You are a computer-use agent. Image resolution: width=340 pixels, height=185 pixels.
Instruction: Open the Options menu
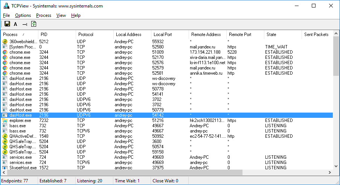pos(23,15)
